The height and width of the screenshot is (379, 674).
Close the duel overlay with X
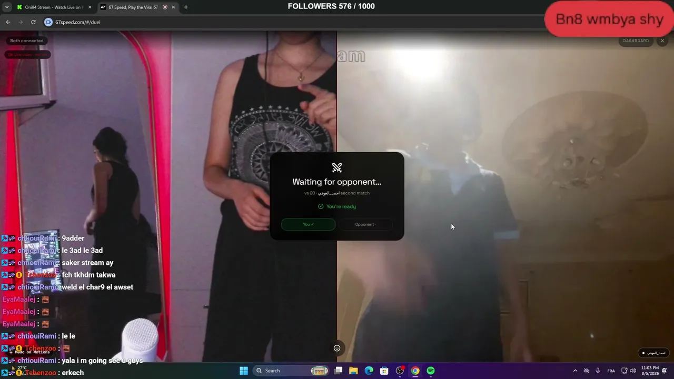(x=662, y=41)
